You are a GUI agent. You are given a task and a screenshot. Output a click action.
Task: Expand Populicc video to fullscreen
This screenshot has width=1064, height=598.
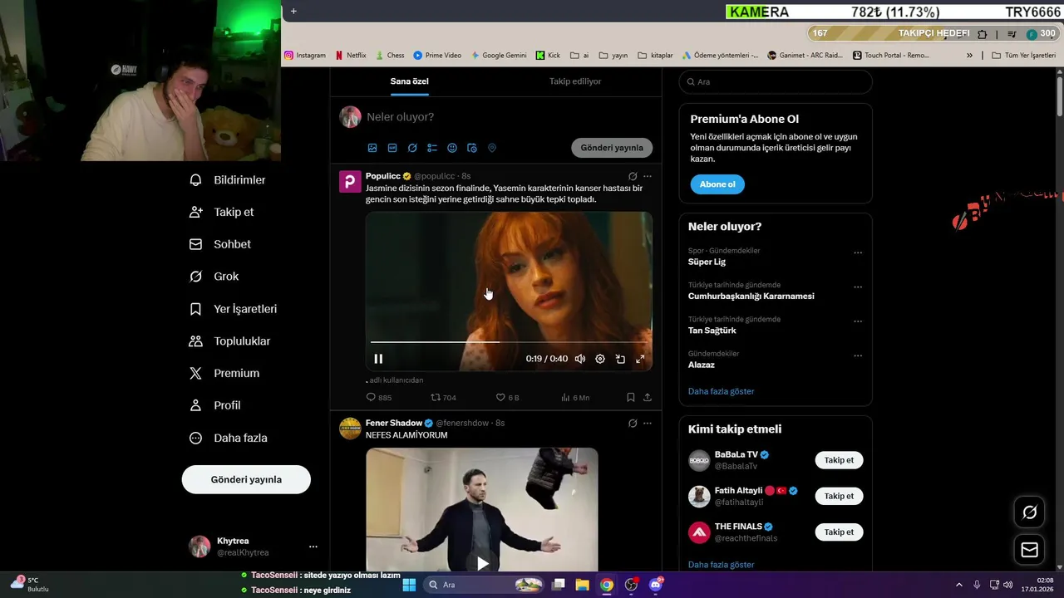pyautogui.click(x=640, y=359)
